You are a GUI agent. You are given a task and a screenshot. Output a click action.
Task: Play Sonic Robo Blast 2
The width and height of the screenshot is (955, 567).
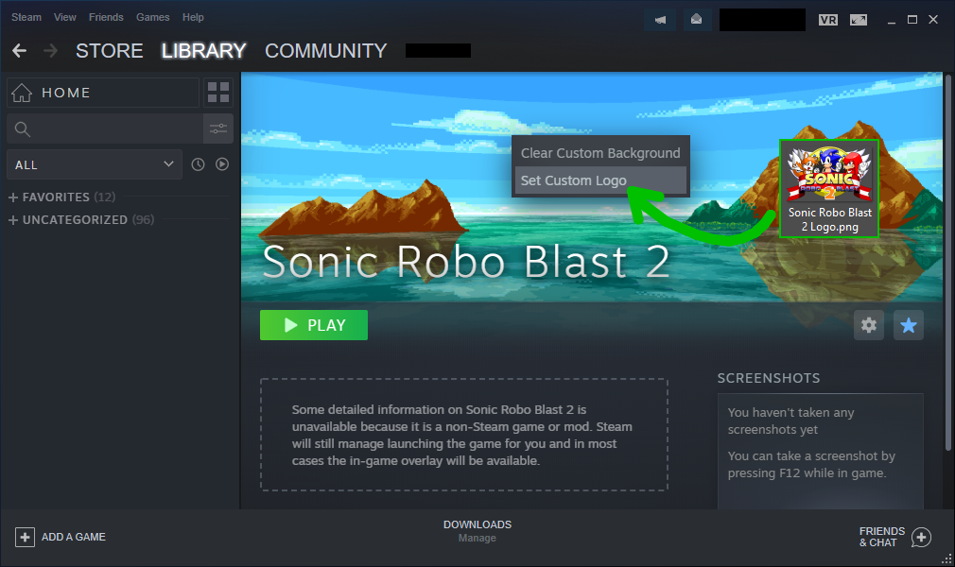pos(314,325)
